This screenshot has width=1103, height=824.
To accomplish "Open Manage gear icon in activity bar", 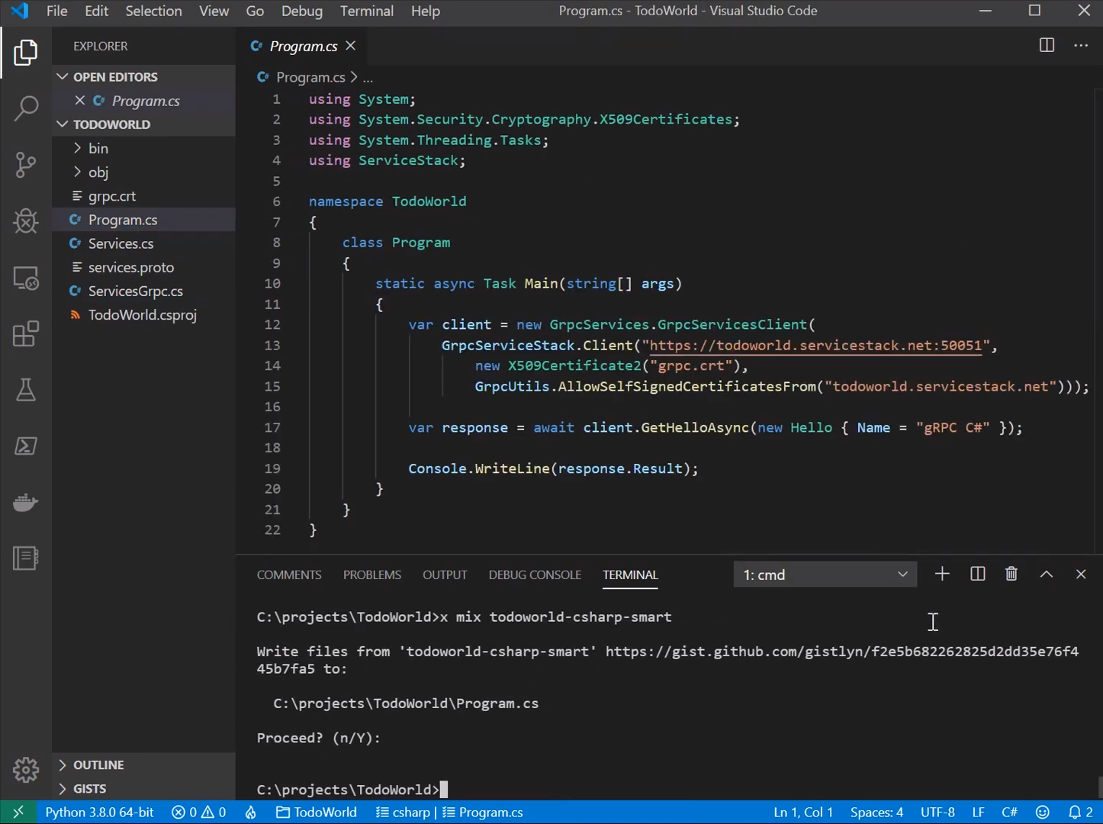I will coord(26,770).
